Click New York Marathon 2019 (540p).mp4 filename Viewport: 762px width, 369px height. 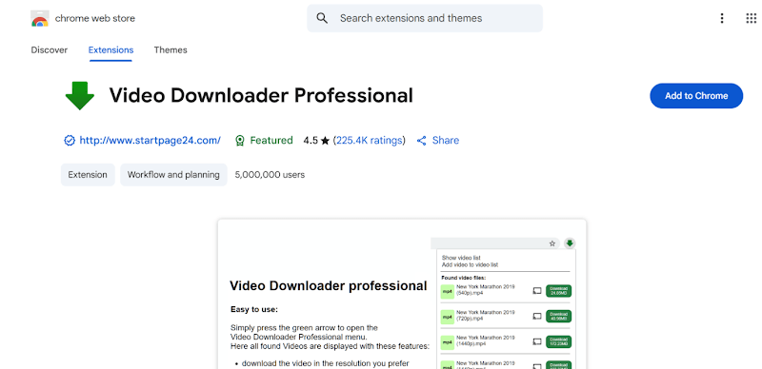click(486, 290)
